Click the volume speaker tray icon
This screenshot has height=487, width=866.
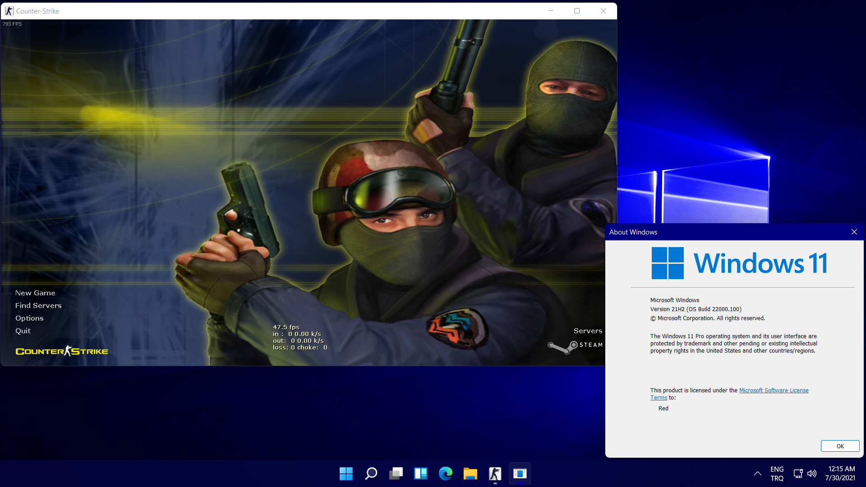pyautogui.click(x=812, y=473)
